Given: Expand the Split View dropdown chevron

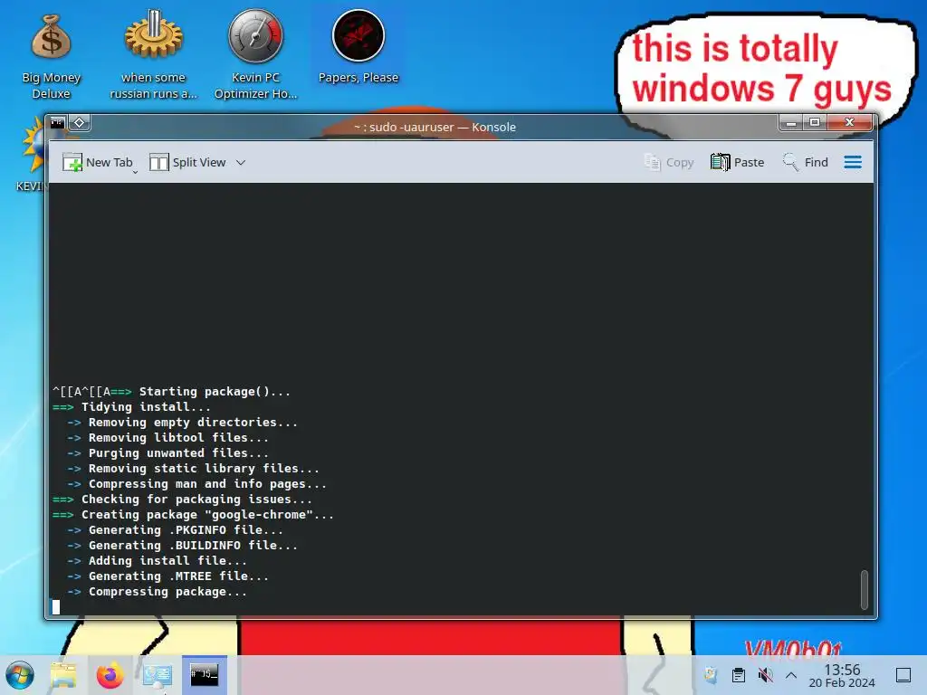Looking at the screenshot, I should pos(241,162).
